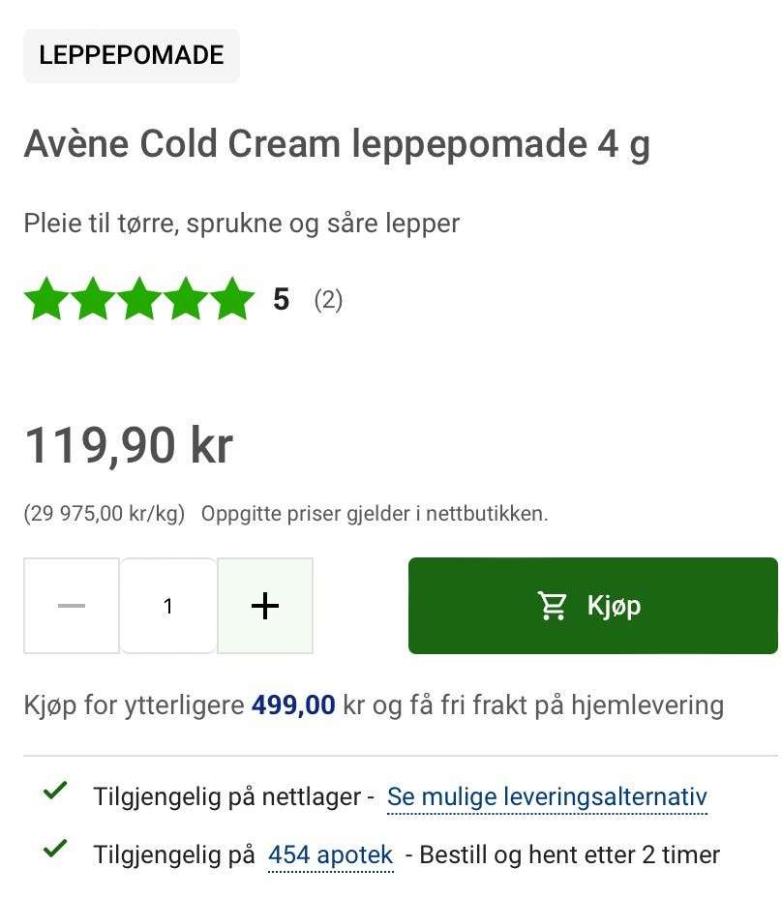The height and width of the screenshot is (899, 782).
Task: Increase quantity with the plus button
Action: [265, 606]
